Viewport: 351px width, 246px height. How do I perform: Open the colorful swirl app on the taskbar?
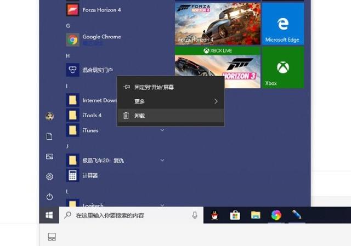coord(276,215)
